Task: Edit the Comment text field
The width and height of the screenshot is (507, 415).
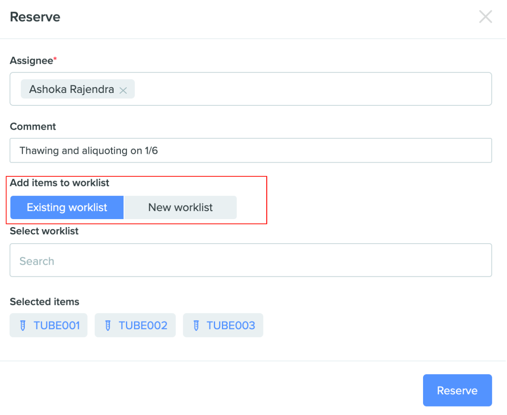Action: (251, 151)
